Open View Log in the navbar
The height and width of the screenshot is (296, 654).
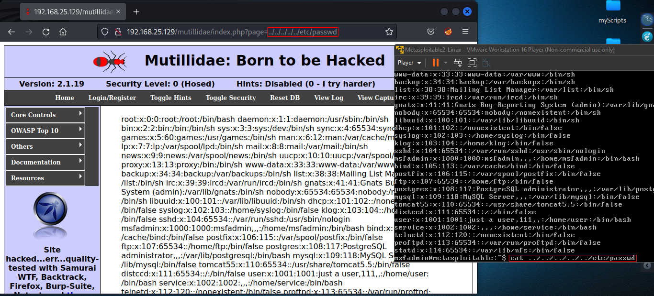click(328, 98)
